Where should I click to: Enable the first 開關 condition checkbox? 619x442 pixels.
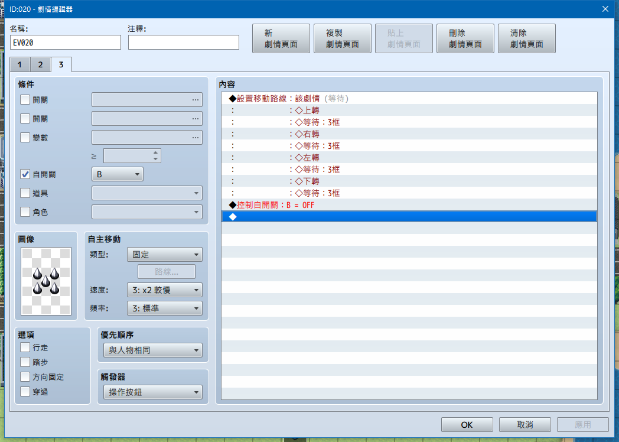click(x=25, y=99)
